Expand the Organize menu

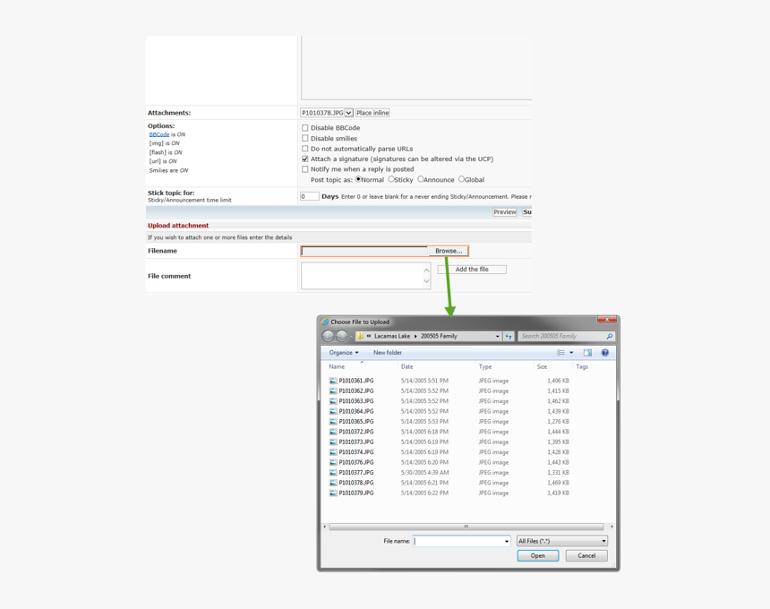point(343,352)
